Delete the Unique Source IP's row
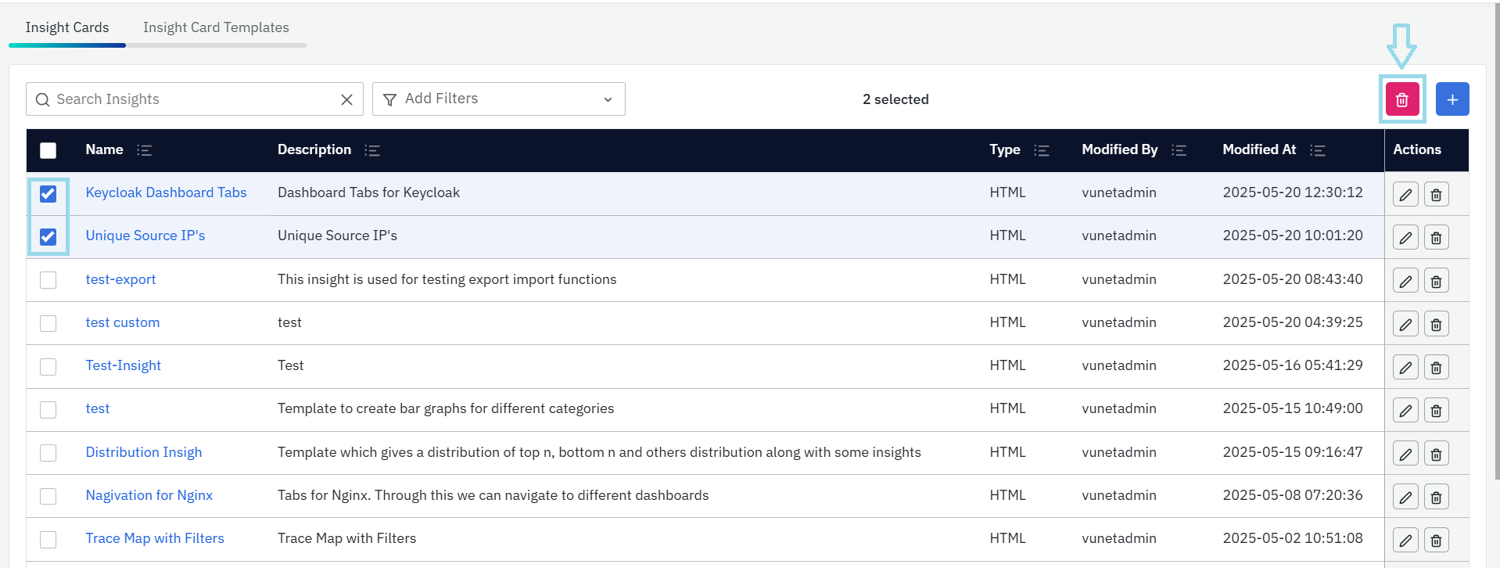Image resolution: width=1500 pixels, height=568 pixels. [1436, 237]
